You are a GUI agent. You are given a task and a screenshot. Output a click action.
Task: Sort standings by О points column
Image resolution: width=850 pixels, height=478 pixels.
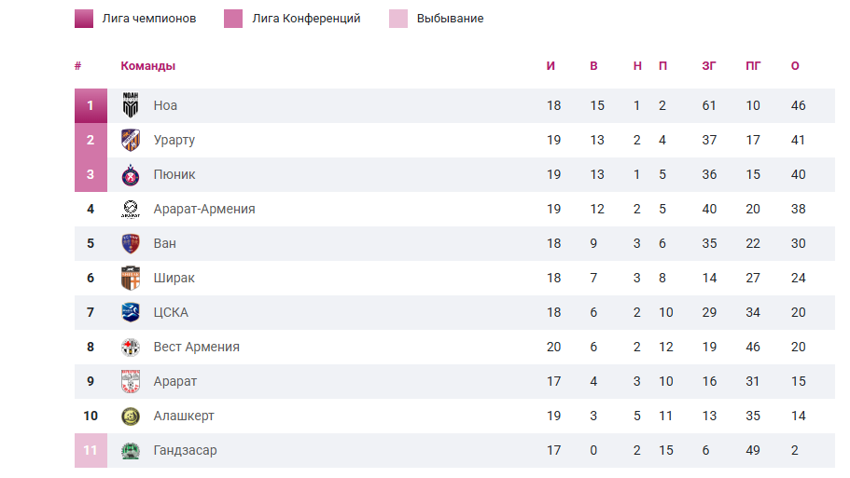pyautogui.click(x=795, y=66)
